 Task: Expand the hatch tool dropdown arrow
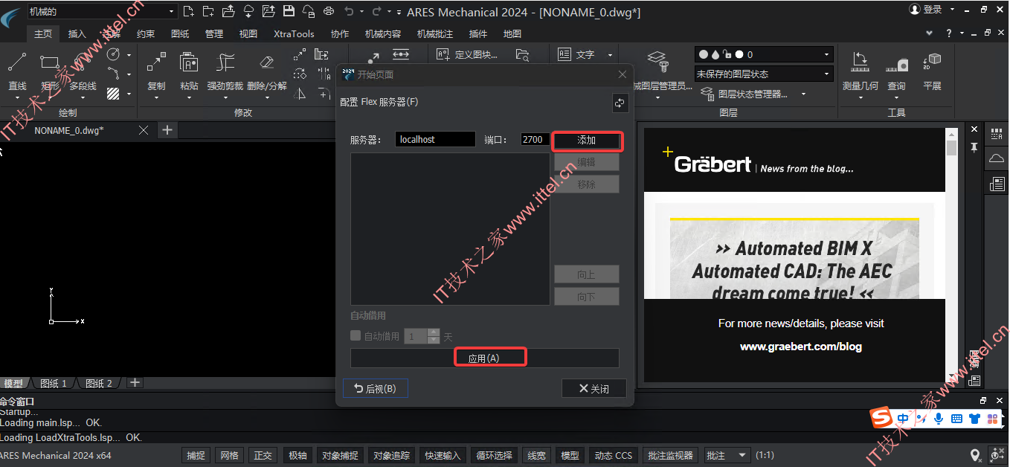(129, 94)
